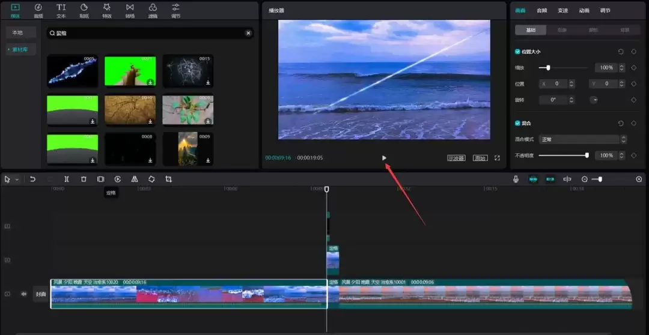The image size is (649, 335).
Task: Select the crop tool in timeline toolbar
Action: [169, 179]
